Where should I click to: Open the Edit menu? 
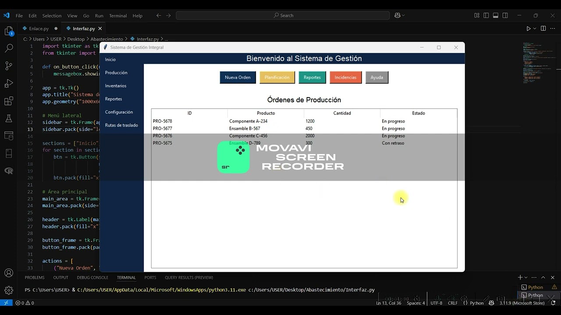pyautogui.click(x=32, y=16)
